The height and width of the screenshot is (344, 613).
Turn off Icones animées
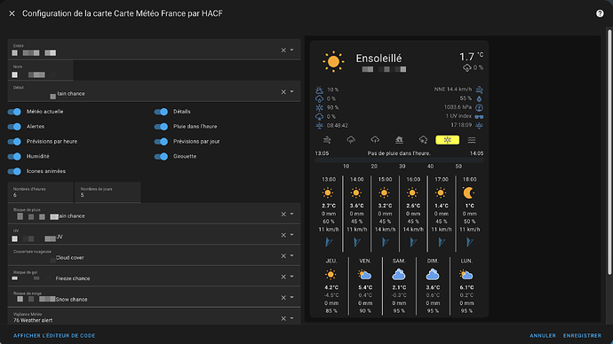tap(14, 171)
